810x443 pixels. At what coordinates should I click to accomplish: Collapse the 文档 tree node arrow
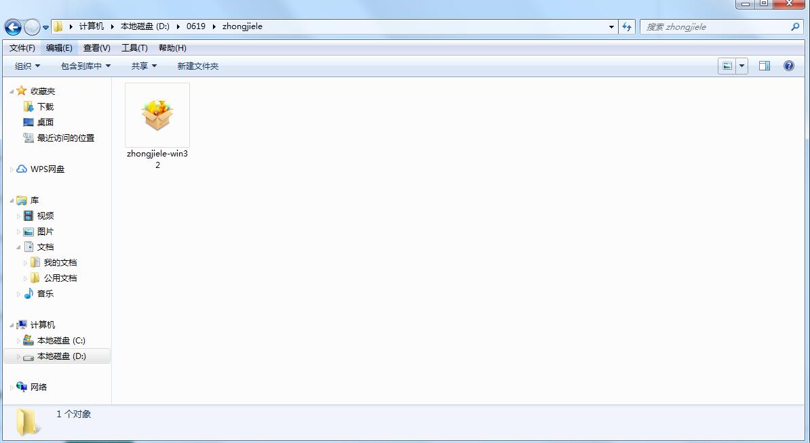tap(18, 247)
